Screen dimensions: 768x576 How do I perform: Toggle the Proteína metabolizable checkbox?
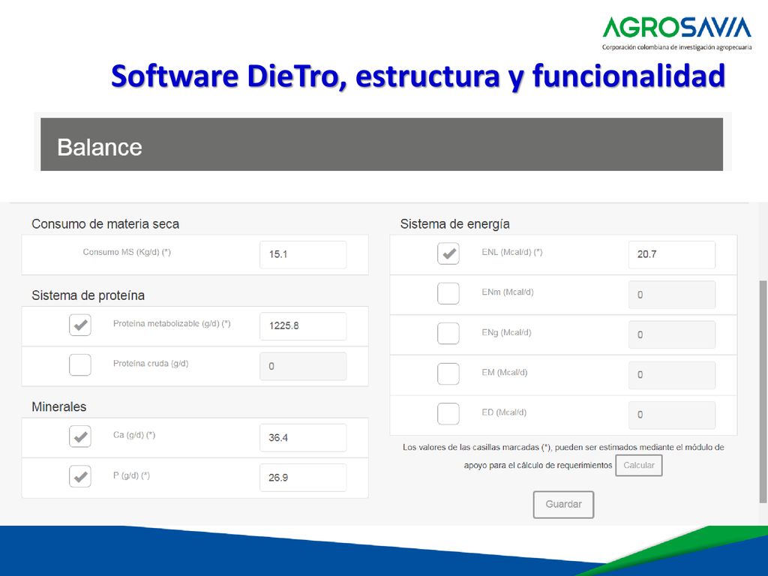click(79, 325)
